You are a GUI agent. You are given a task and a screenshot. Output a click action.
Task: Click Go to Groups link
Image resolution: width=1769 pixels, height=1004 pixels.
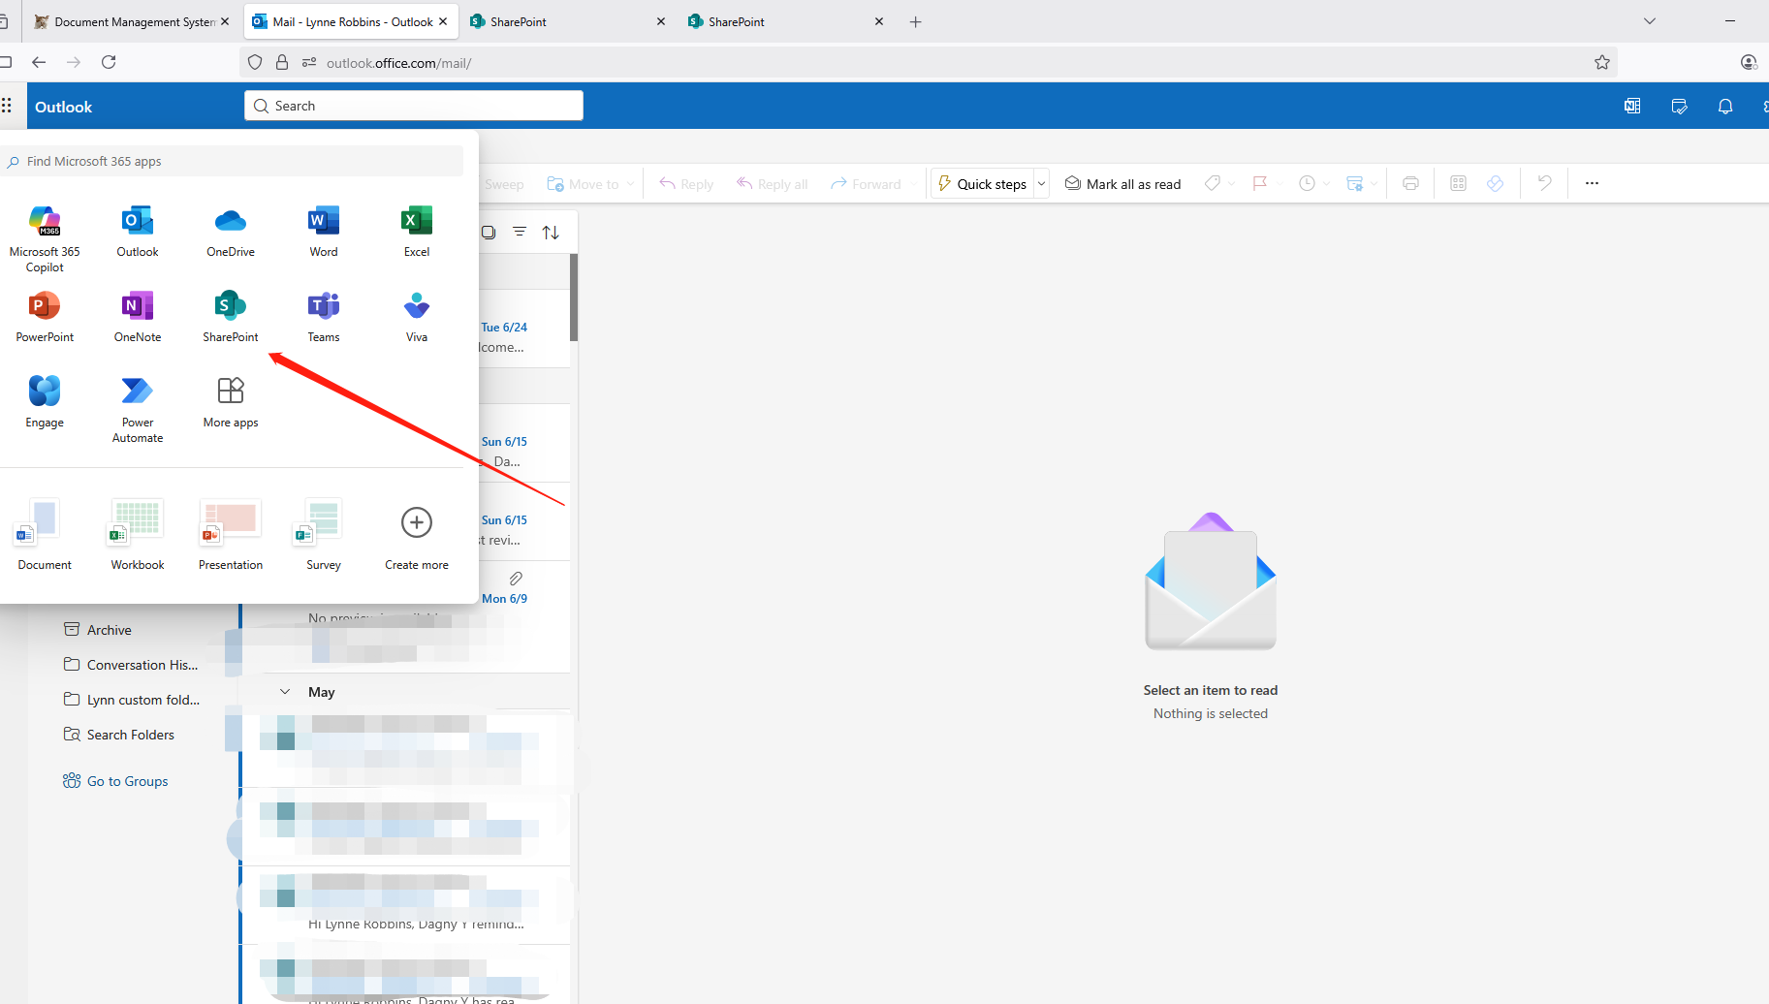pos(115,781)
